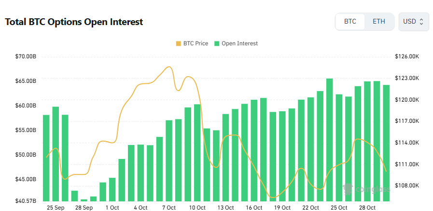Image resolution: width=433 pixels, height=211 pixels.
Task: Click the 10 Oct x-axis label
Action: point(197,208)
